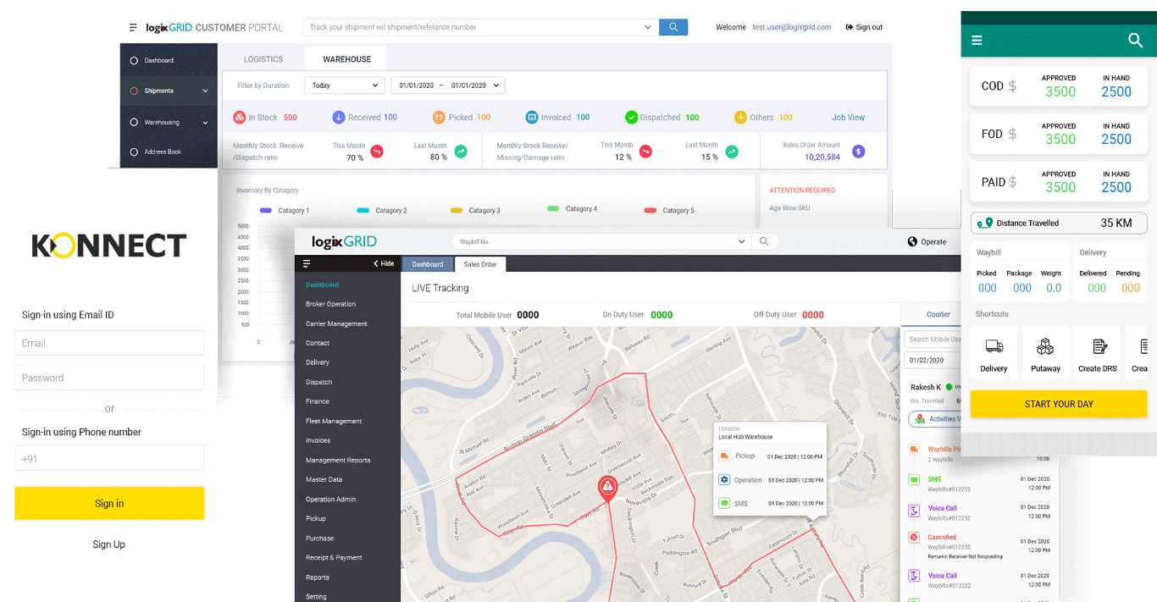Viewport: 1157px width, 602px height.
Task: Click the yellow Sign in button
Action: (109, 503)
